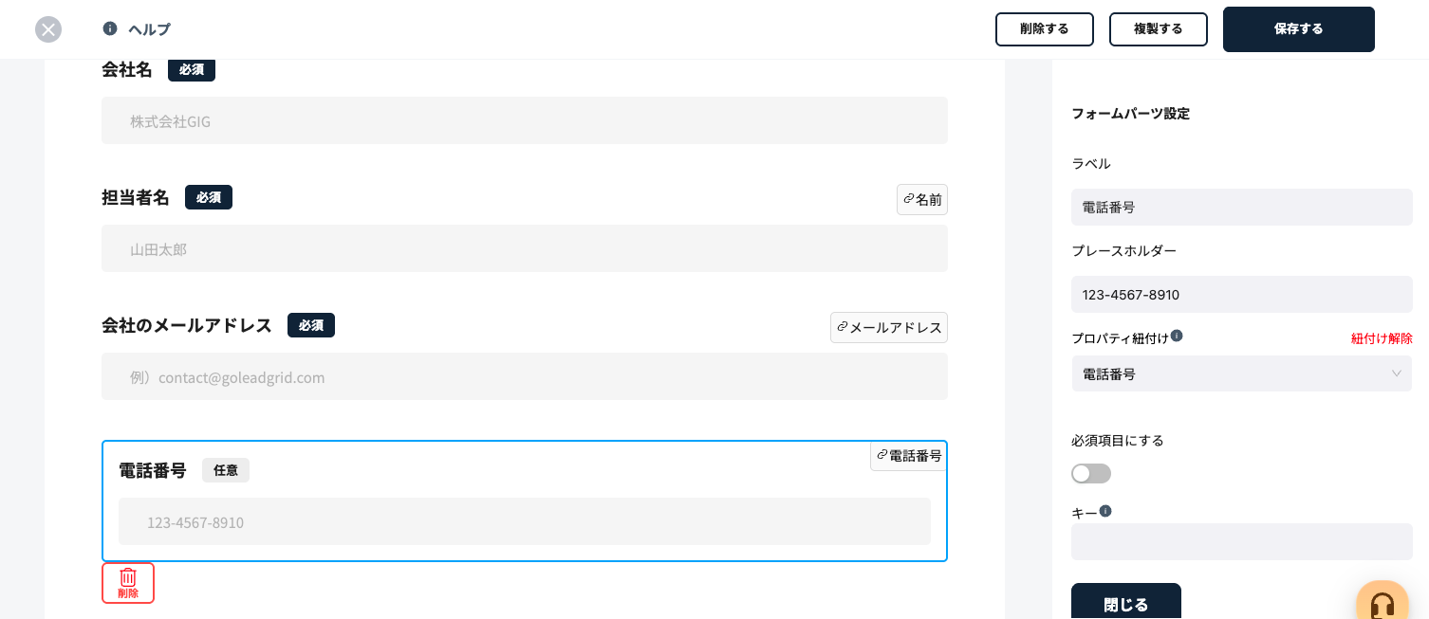Click the 保存する button
The image size is (1429, 619).
[1299, 29]
